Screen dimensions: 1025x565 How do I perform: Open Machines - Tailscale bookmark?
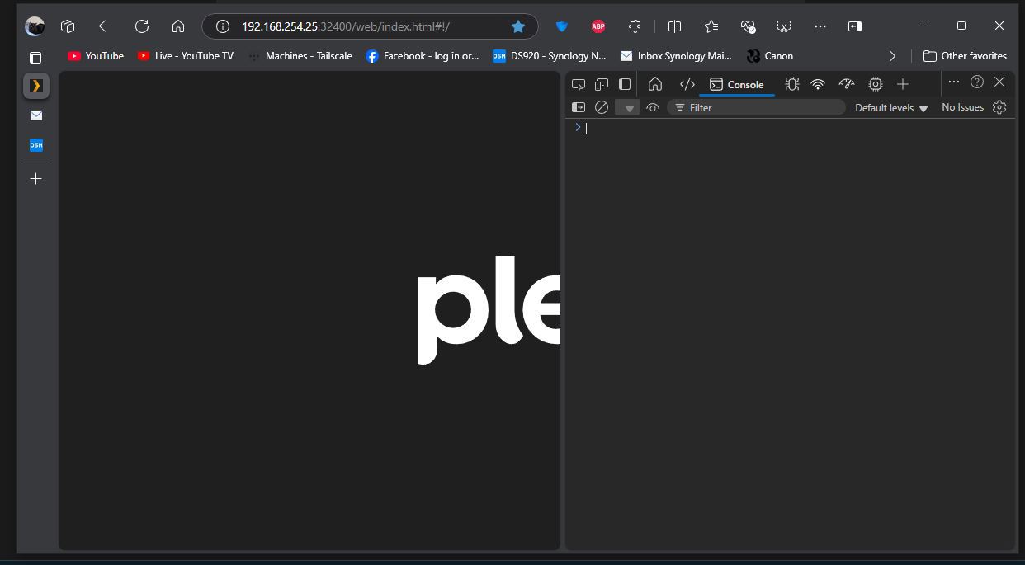[300, 56]
